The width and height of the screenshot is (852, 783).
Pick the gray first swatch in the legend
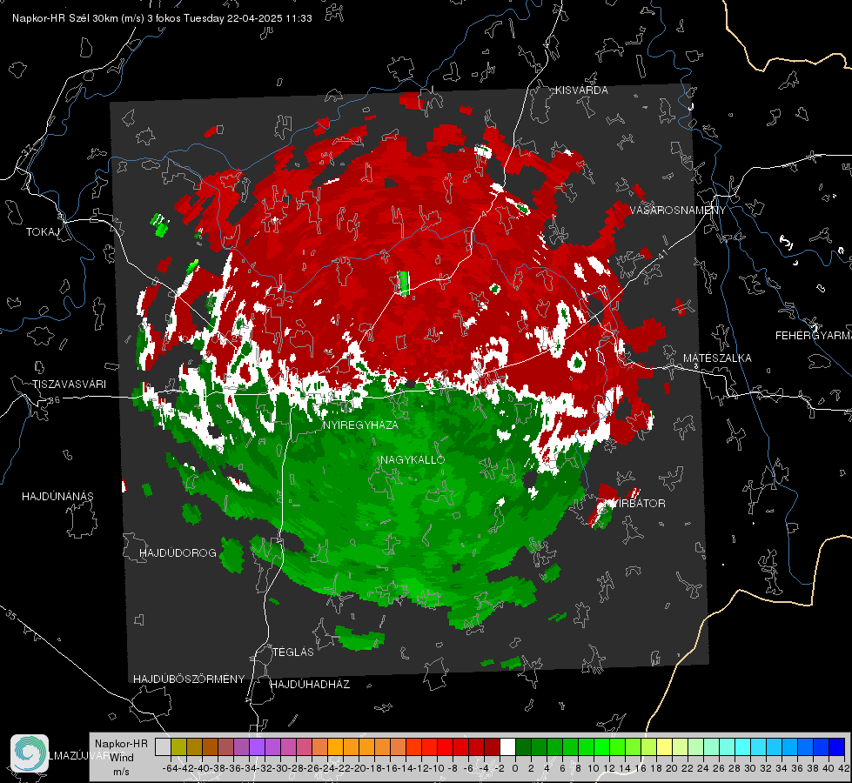click(x=163, y=746)
